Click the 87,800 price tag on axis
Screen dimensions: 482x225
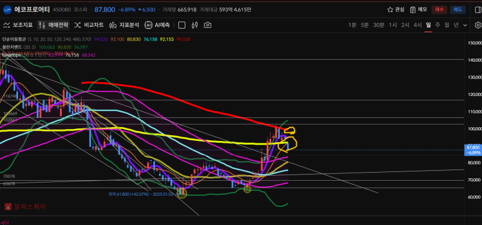tap(473, 150)
